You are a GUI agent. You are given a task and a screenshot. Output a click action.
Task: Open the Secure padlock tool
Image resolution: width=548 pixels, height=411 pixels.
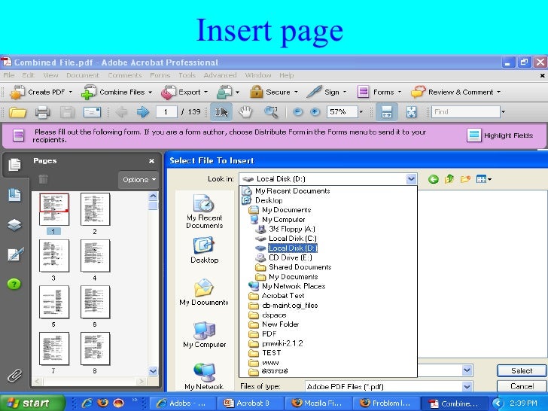(274, 93)
